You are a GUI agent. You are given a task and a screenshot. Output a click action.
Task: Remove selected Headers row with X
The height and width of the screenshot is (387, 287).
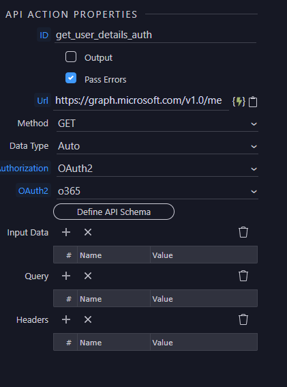tap(88, 319)
